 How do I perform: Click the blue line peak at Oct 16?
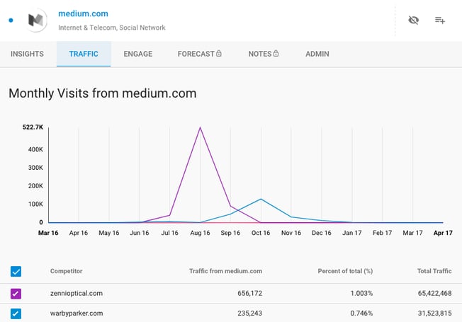pyautogui.click(x=261, y=200)
